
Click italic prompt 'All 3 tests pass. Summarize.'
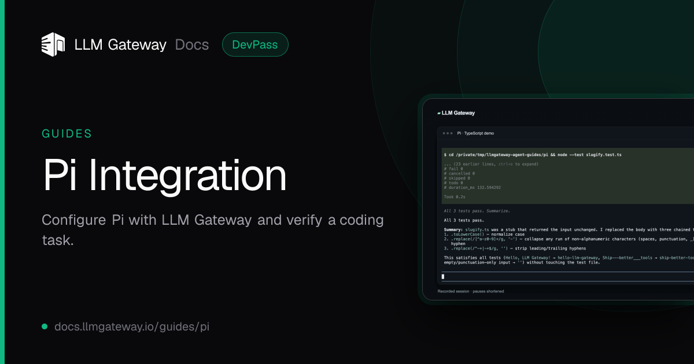click(477, 211)
